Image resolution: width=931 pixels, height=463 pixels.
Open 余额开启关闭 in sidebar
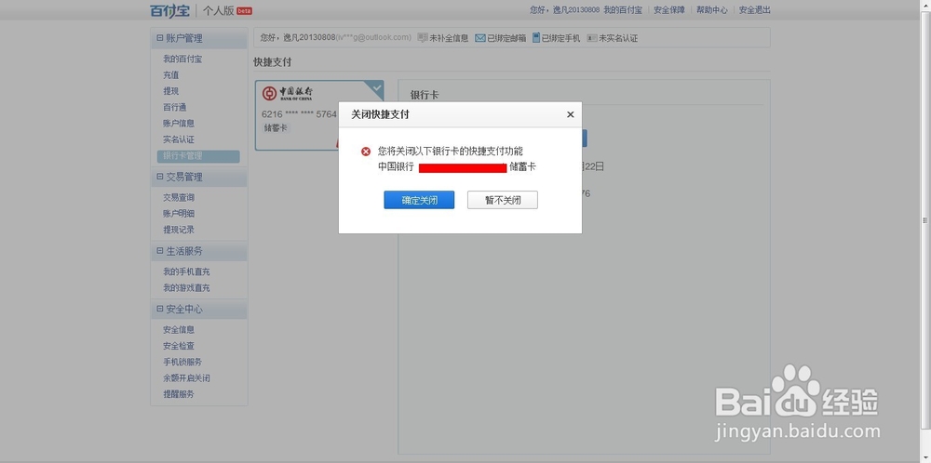[x=186, y=377]
